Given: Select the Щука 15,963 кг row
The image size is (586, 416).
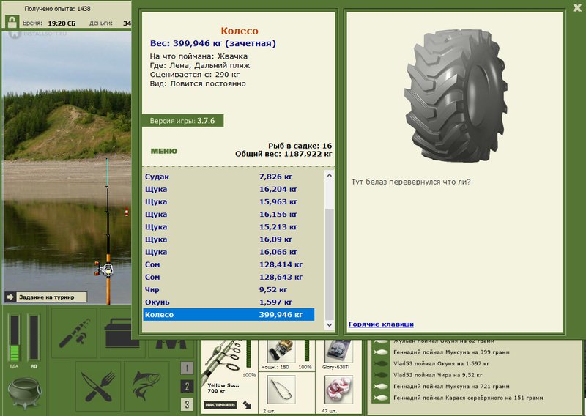Looking at the screenshot, I should click(x=229, y=202).
